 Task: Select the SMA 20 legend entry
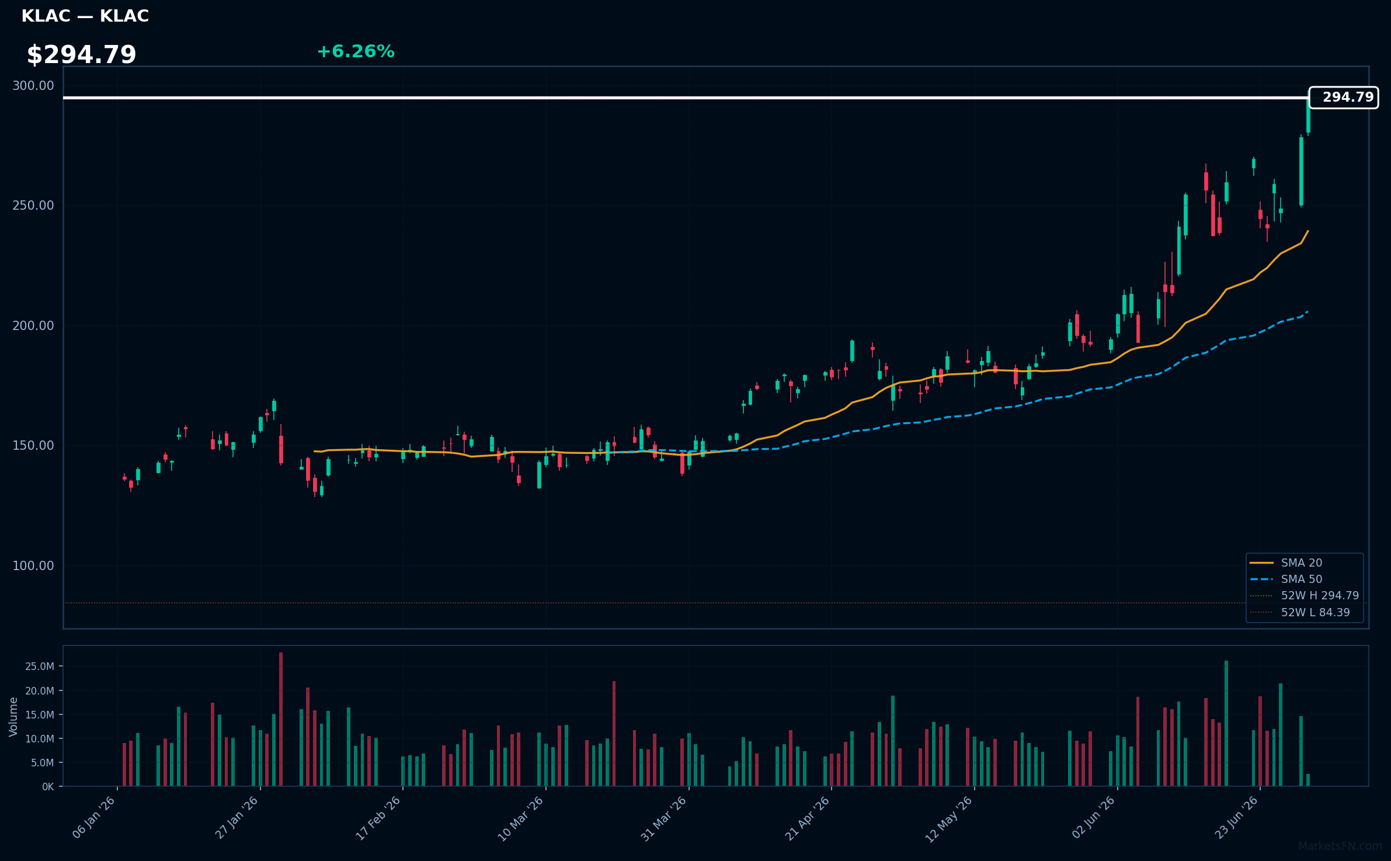(x=1287, y=563)
